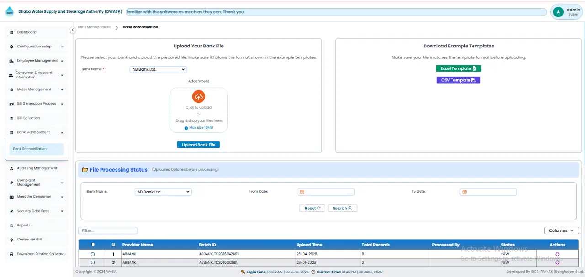
Task: Collapse the Bank Management arrow
Action: tap(62, 132)
